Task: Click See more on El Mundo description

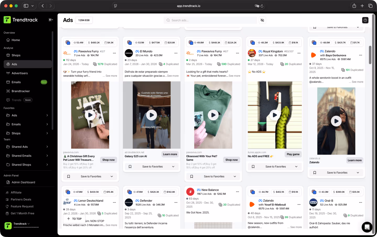Action: pos(173,76)
